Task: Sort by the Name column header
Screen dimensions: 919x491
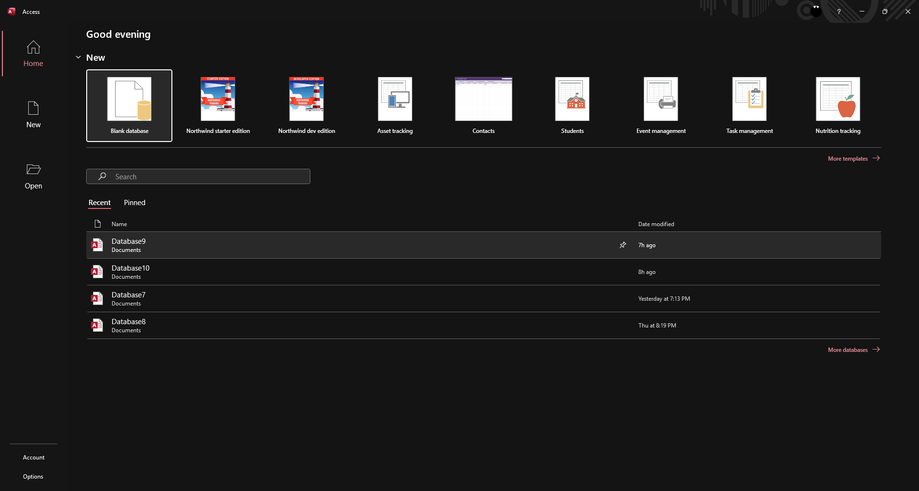Action: (119, 224)
